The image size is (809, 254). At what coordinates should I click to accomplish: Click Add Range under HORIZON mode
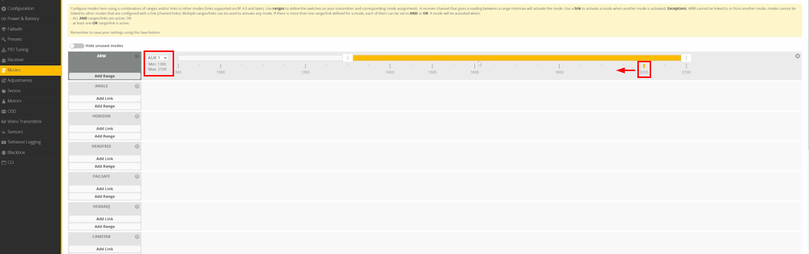(x=105, y=136)
